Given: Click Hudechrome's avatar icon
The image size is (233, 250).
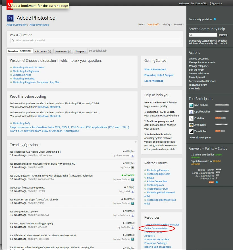Looking at the screenshot, I should pos(133,215).
